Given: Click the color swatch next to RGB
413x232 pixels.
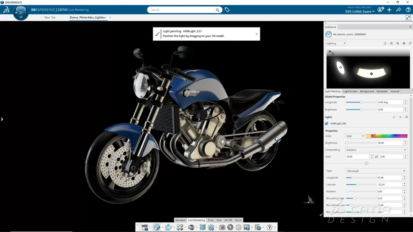Looking at the screenshot, I should click(x=368, y=136).
